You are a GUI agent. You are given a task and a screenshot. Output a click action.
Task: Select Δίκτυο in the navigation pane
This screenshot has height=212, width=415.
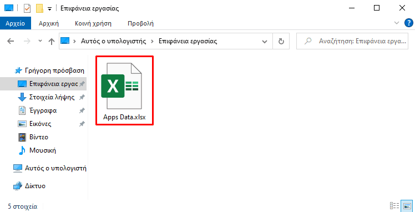click(29, 186)
